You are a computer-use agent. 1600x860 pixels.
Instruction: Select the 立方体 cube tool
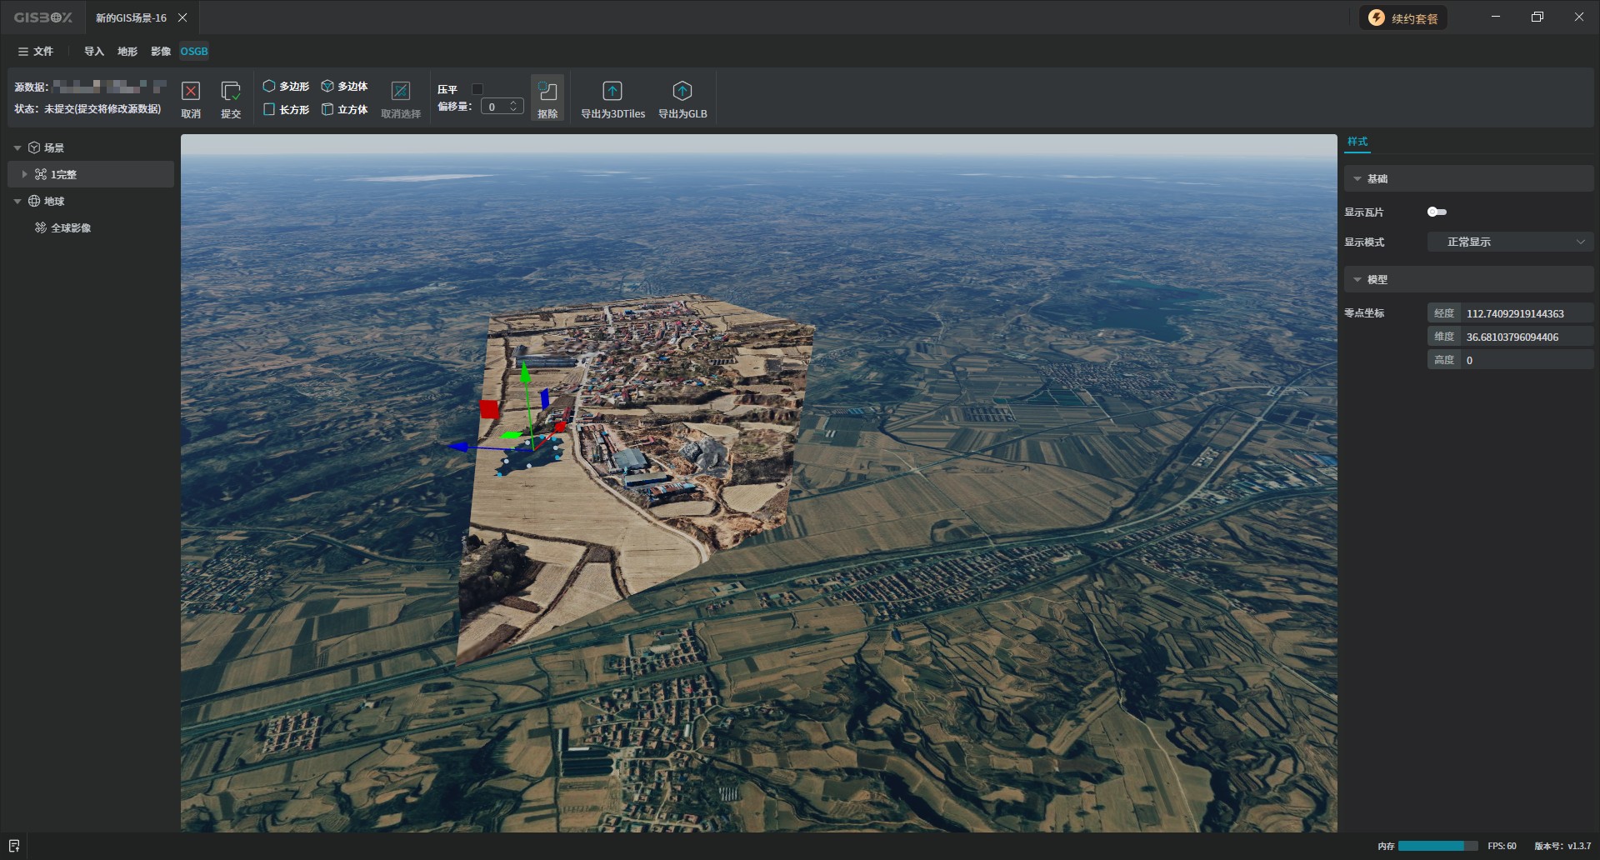coord(344,110)
